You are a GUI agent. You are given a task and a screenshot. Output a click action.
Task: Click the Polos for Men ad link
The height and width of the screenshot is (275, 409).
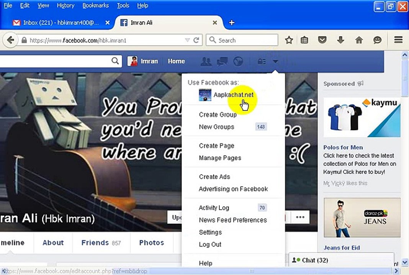pyautogui.click(x=343, y=147)
